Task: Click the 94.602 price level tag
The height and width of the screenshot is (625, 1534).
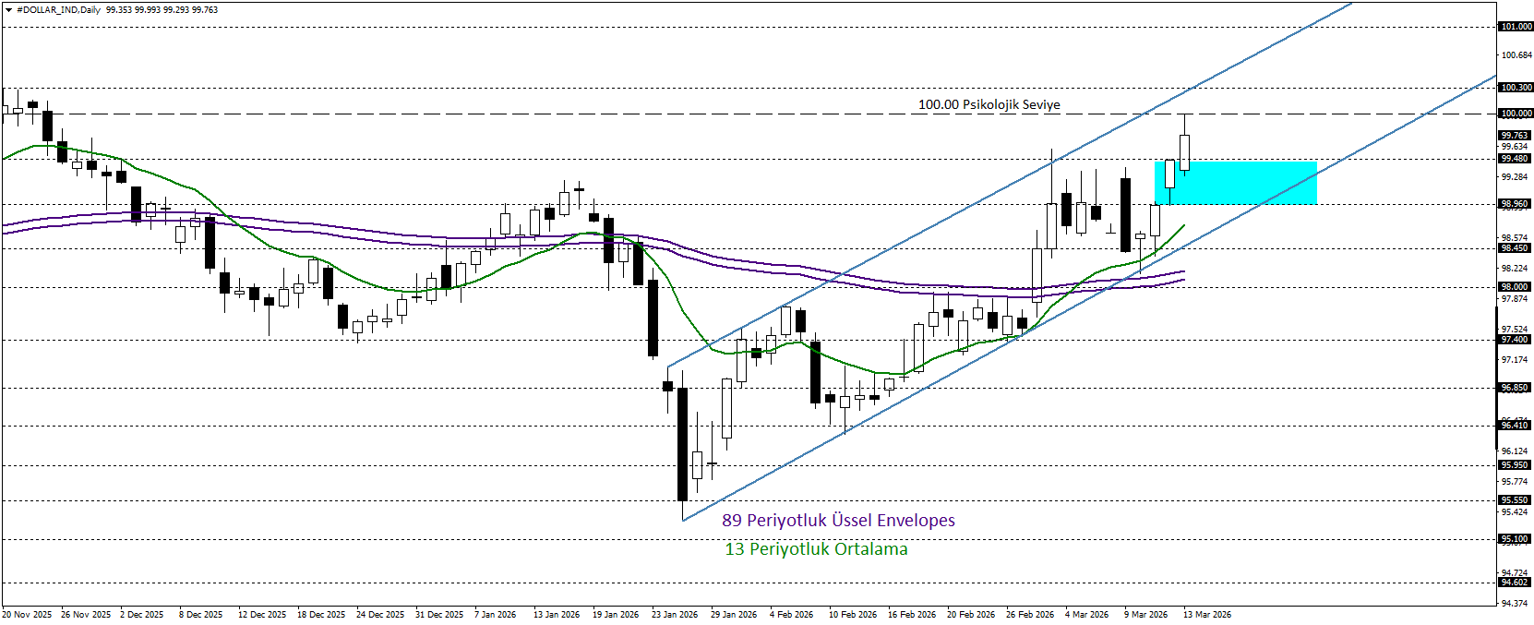Action: pyautogui.click(x=1516, y=583)
